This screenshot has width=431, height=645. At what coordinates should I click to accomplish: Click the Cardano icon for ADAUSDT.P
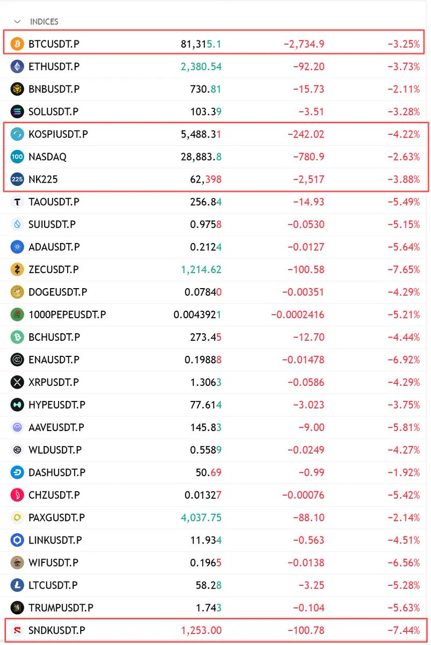pyautogui.click(x=17, y=247)
